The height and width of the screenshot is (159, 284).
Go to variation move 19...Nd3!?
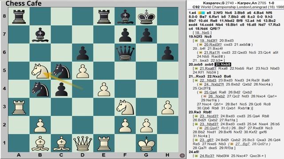coord(209,41)
